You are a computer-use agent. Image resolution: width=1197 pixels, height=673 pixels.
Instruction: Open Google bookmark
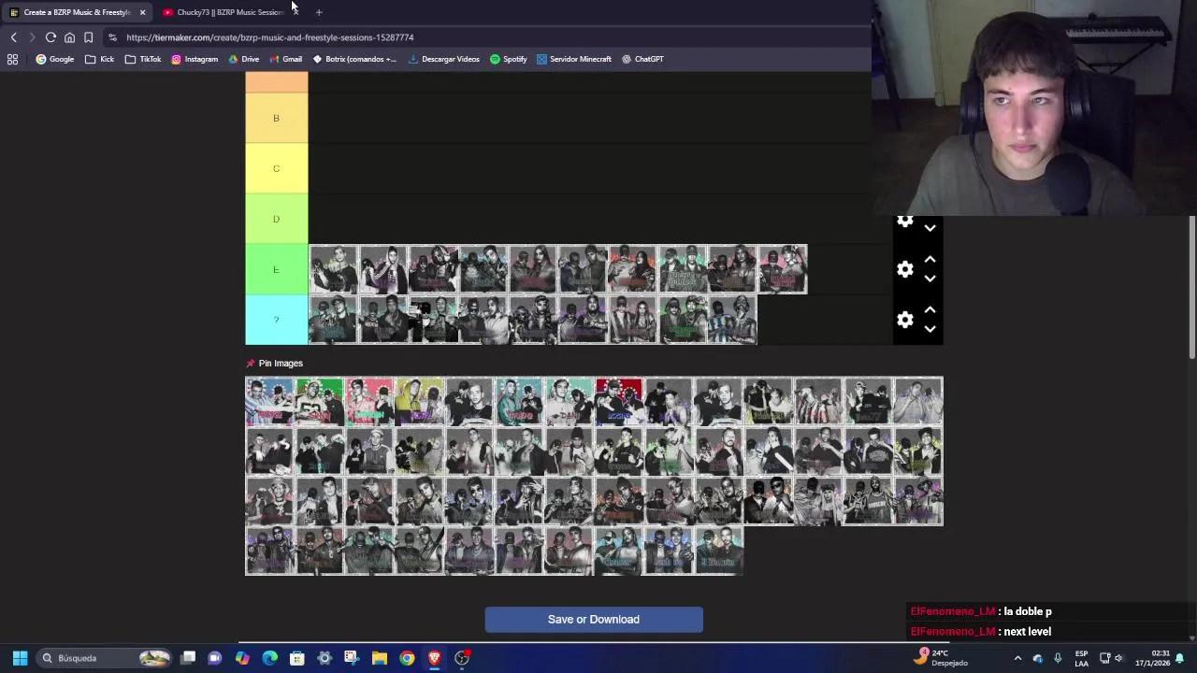(x=55, y=59)
